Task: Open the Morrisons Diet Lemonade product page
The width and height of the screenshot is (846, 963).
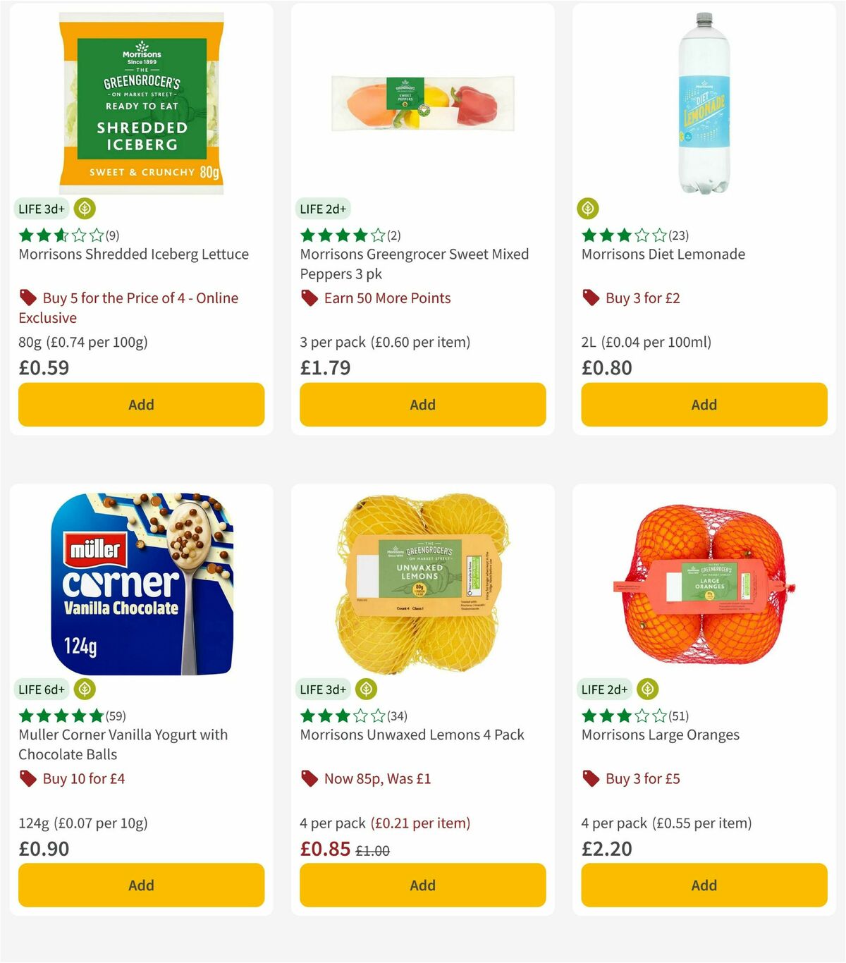Action: (663, 254)
